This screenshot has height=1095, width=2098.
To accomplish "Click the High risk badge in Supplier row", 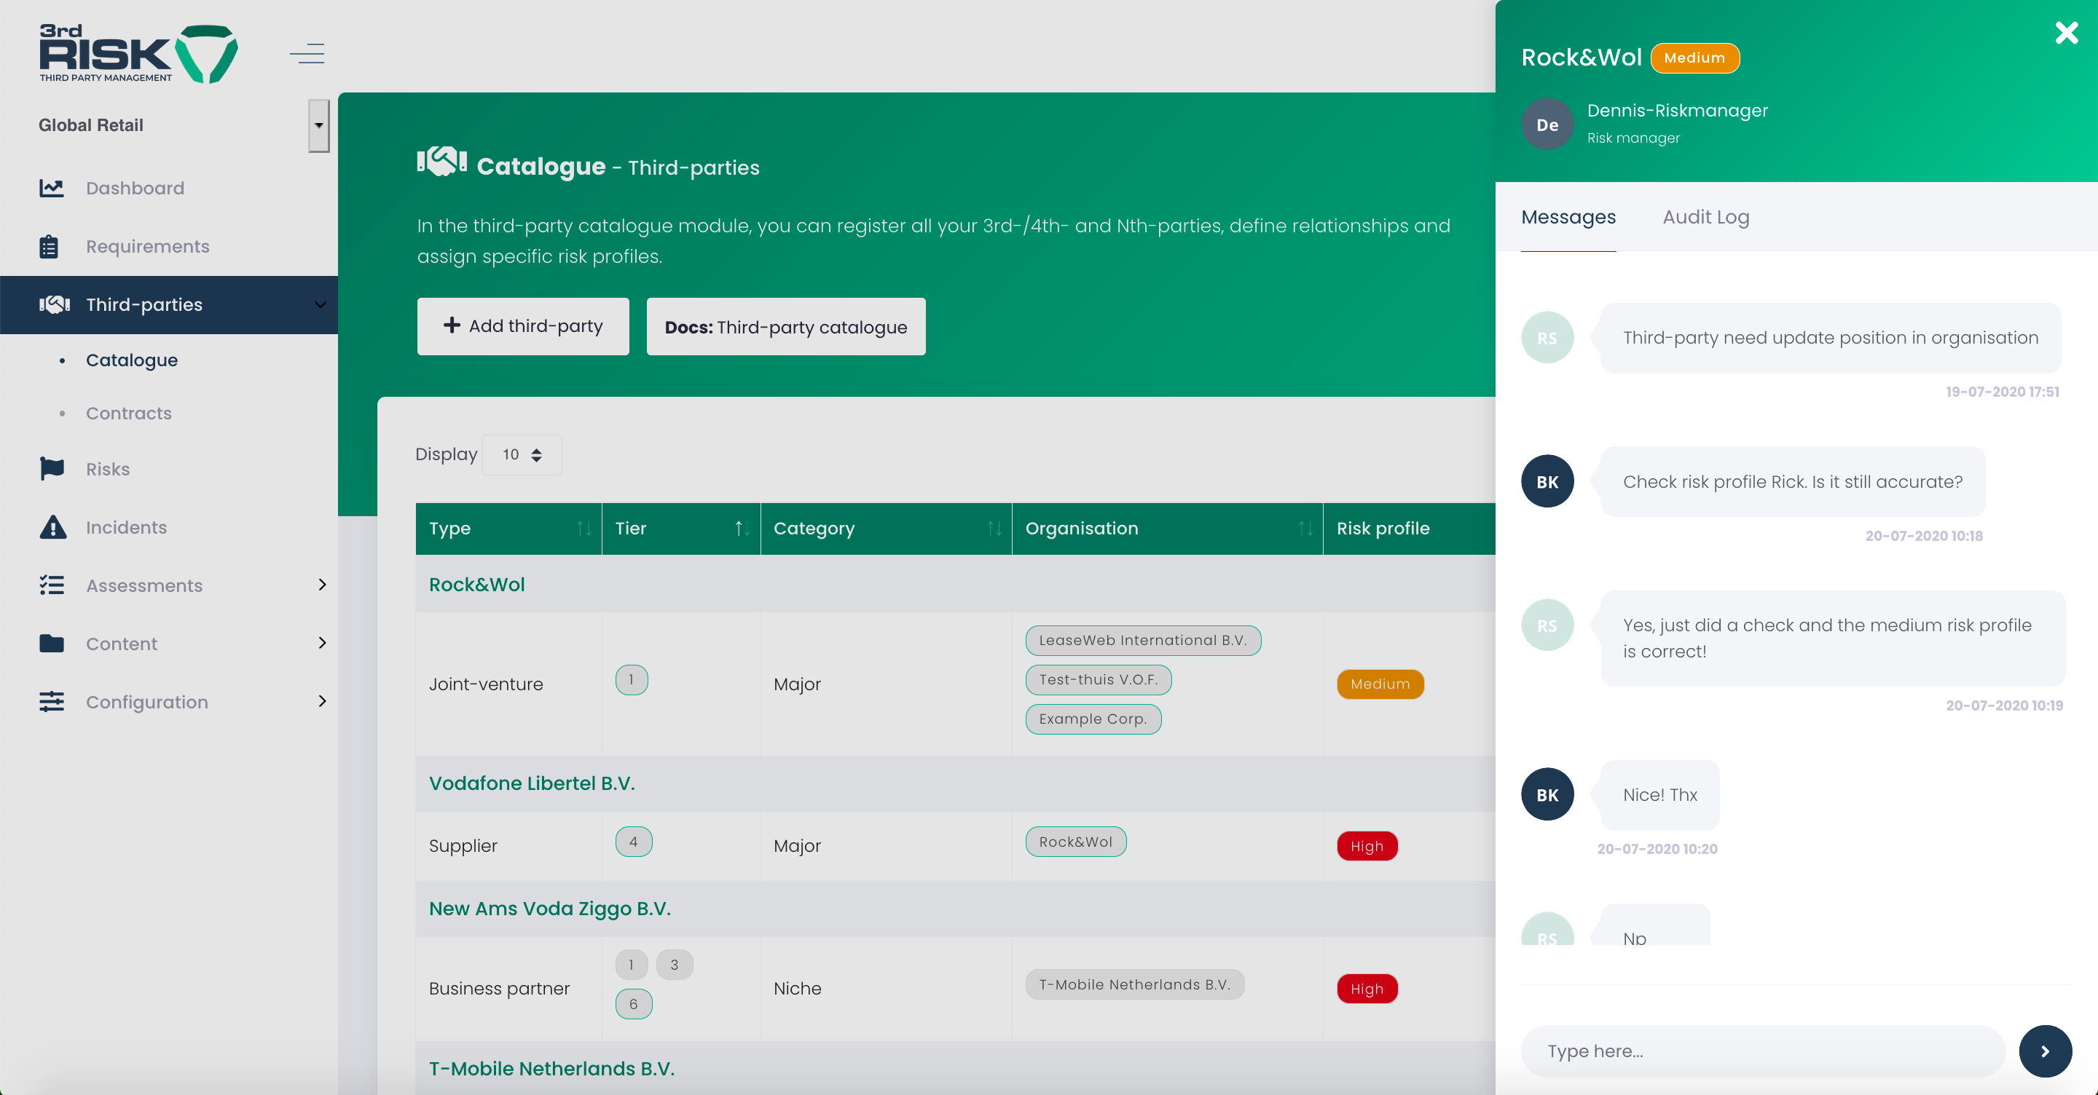I will click(x=1367, y=846).
